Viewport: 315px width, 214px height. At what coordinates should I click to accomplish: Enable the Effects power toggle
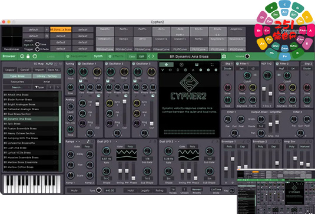tap(110, 57)
